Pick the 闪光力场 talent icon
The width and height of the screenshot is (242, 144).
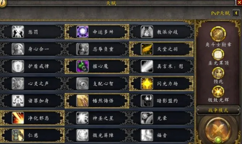pyautogui.click(x=147, y=84)
